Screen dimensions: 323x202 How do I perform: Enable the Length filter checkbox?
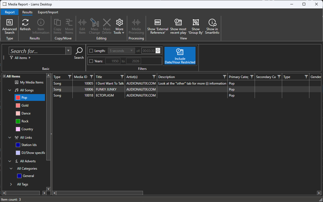pos(91,51)
